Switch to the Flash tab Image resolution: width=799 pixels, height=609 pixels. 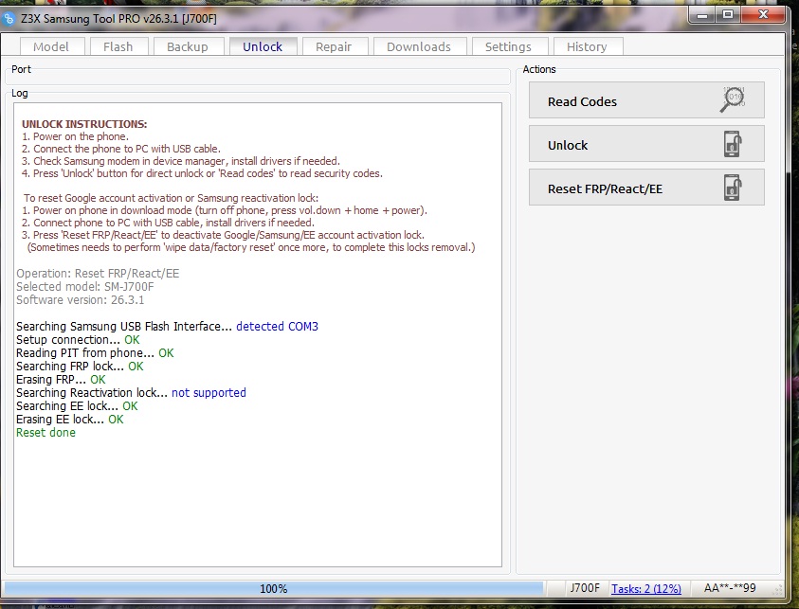(x=118, y=46)
